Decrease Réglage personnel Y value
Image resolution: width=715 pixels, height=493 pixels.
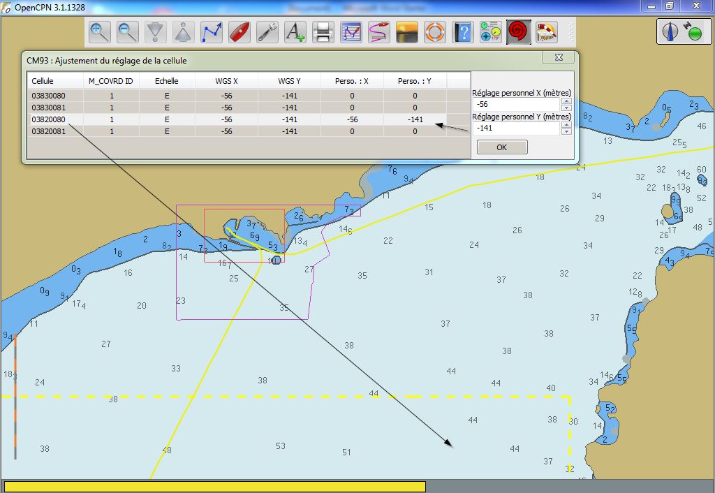click(x=566, y=131)
